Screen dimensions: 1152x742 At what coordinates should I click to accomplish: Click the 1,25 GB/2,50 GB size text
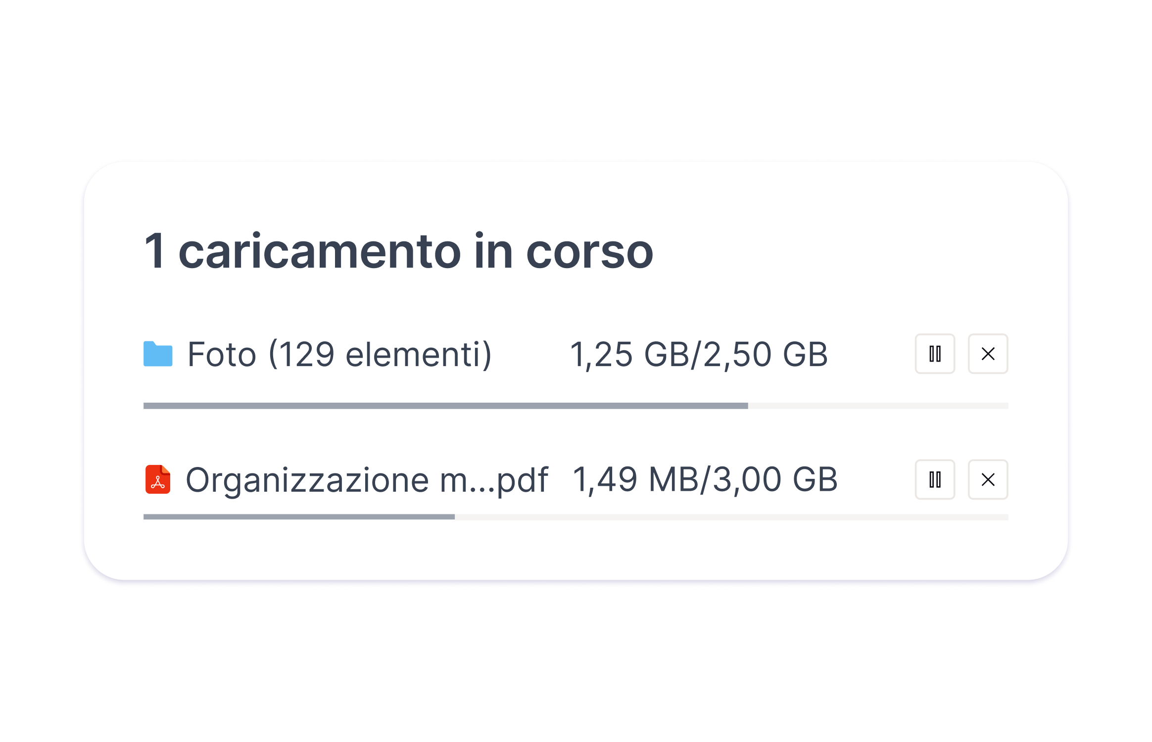[x=699, y=354]
